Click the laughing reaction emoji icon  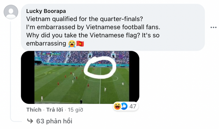point(118,106)
